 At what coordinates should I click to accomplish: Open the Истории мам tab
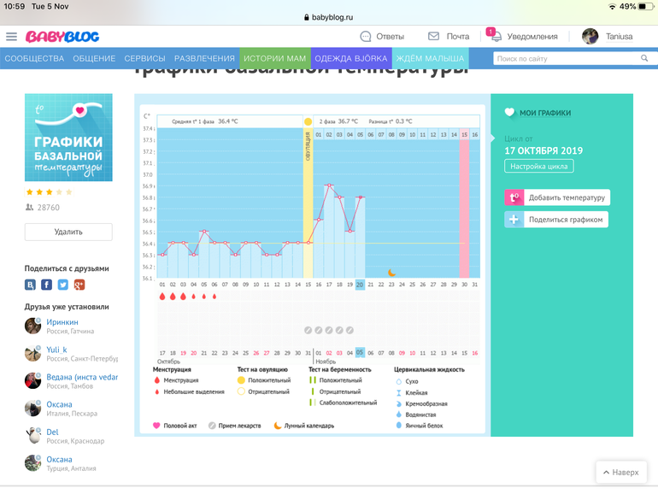click(x=274, y=59)
